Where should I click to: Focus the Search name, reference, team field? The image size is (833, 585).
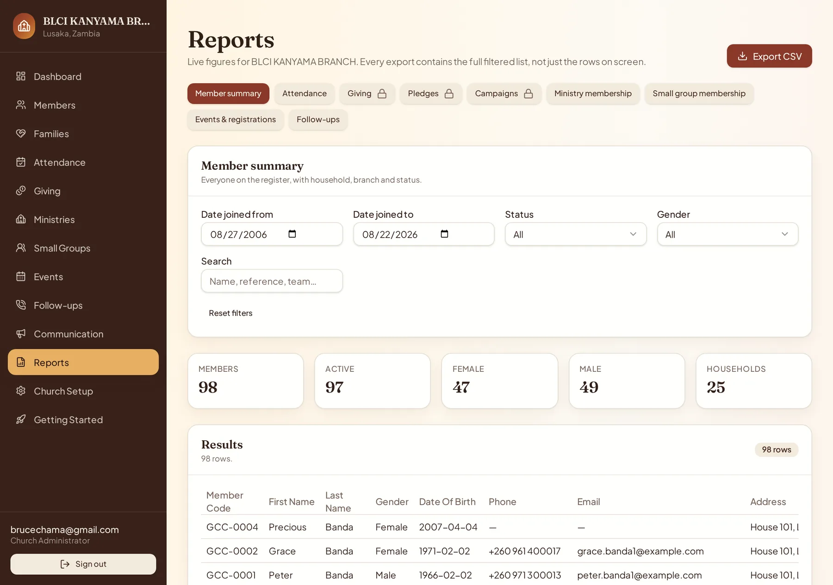(x=272, y=281)
